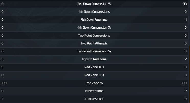
Task: Click the 3rd Down Conversion % row label
Action: click(94, 4)
